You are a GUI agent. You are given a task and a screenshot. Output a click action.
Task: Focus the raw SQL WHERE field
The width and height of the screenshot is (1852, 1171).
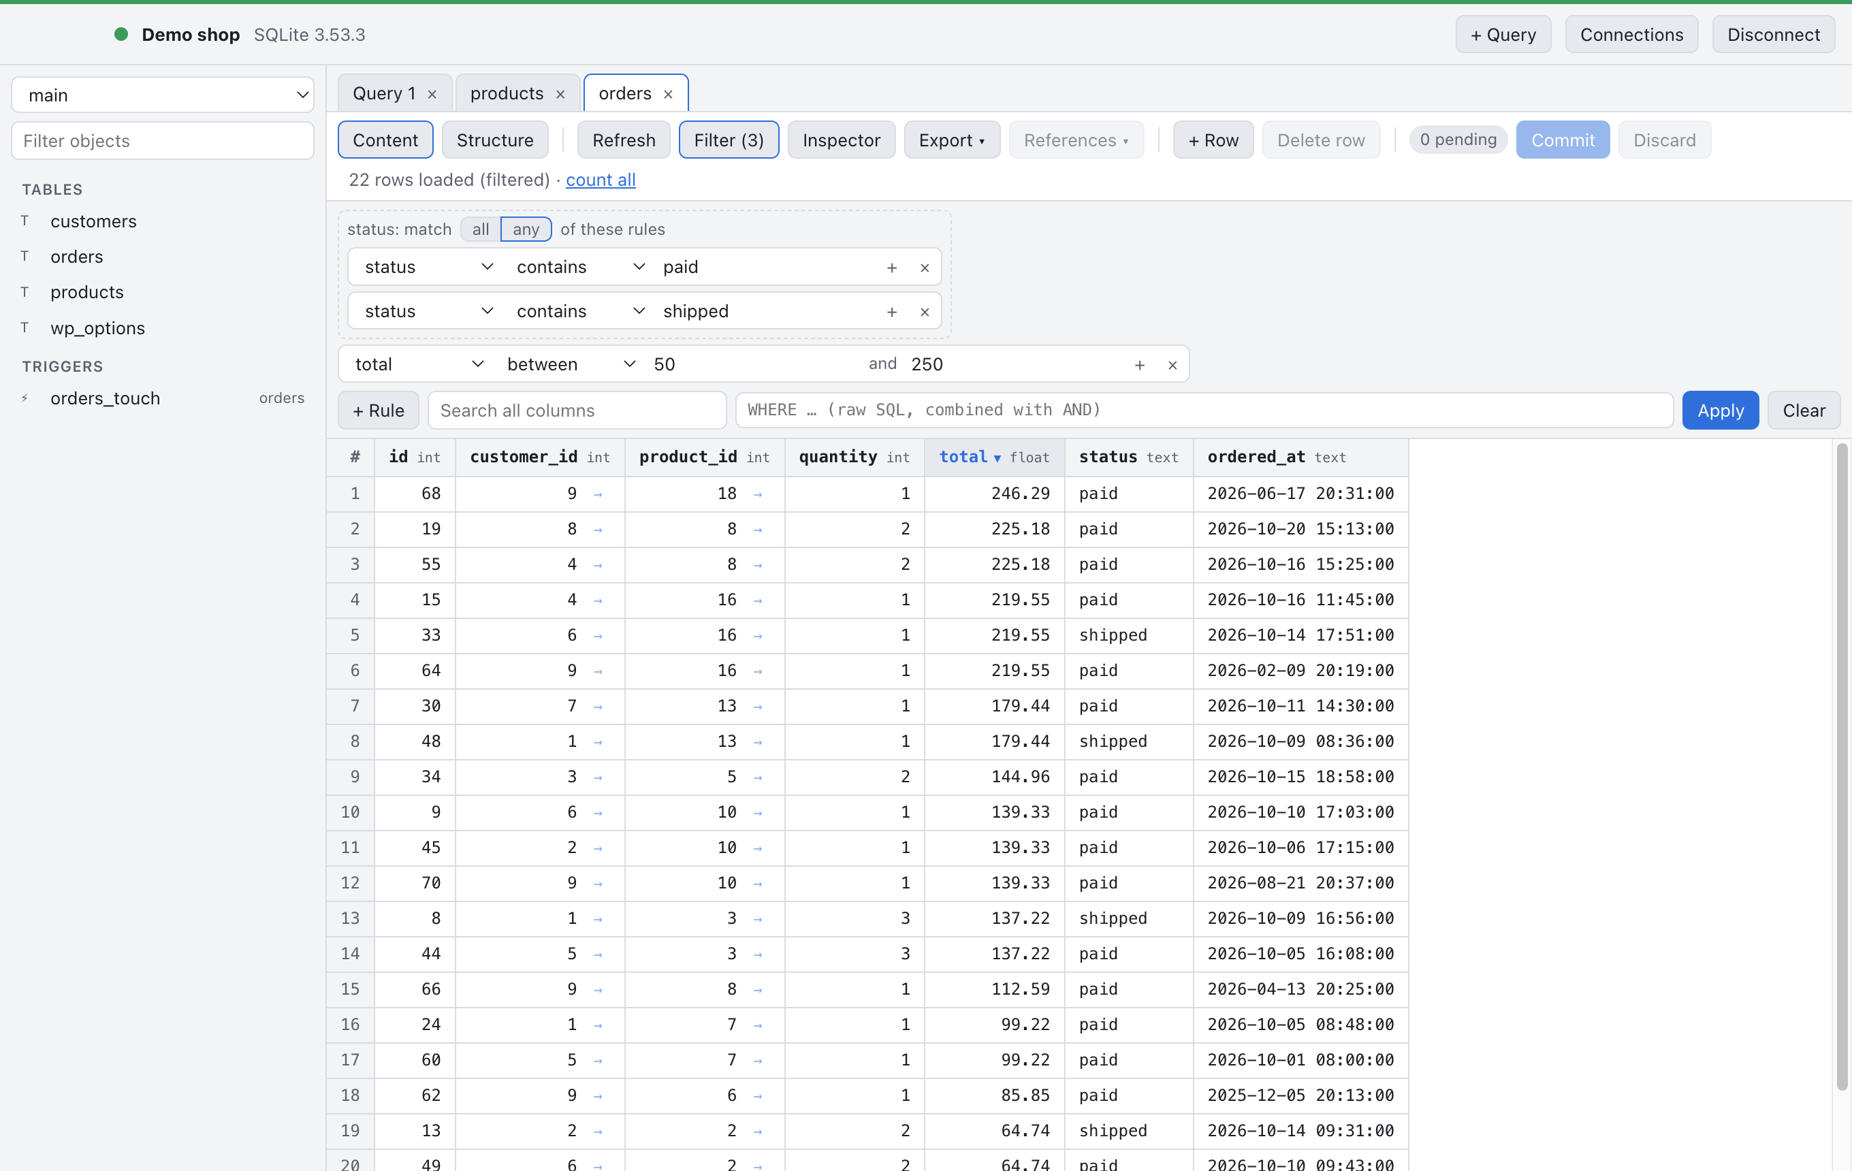(1204, 410)
